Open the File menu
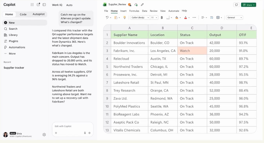This screenshot has width=264, height=143. (x=106, y=11)
